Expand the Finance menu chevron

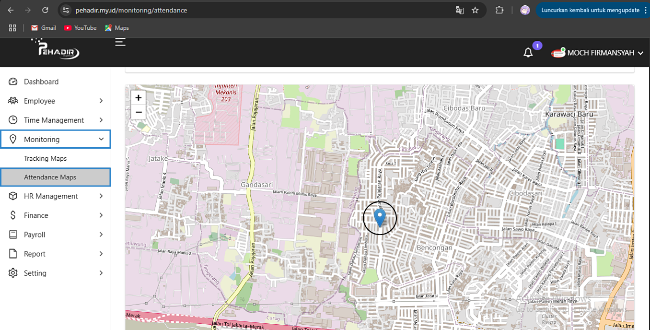click(x=101, y=215)
